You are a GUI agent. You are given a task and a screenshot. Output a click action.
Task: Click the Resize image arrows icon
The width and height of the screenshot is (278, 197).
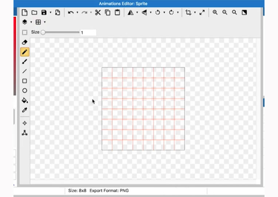point(202,13)
